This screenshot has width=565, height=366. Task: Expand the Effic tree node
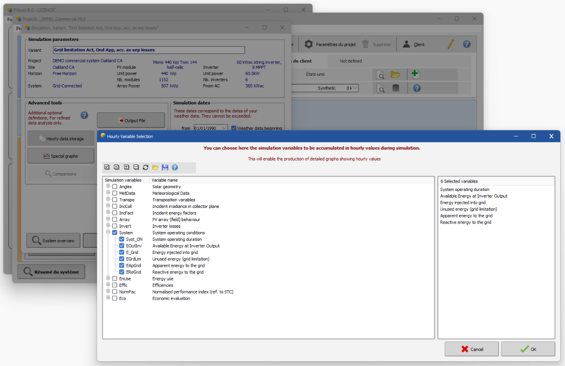coord(108,285)
